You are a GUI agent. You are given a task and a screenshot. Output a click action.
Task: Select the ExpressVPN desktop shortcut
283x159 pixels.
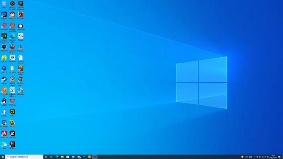(4, 26)
